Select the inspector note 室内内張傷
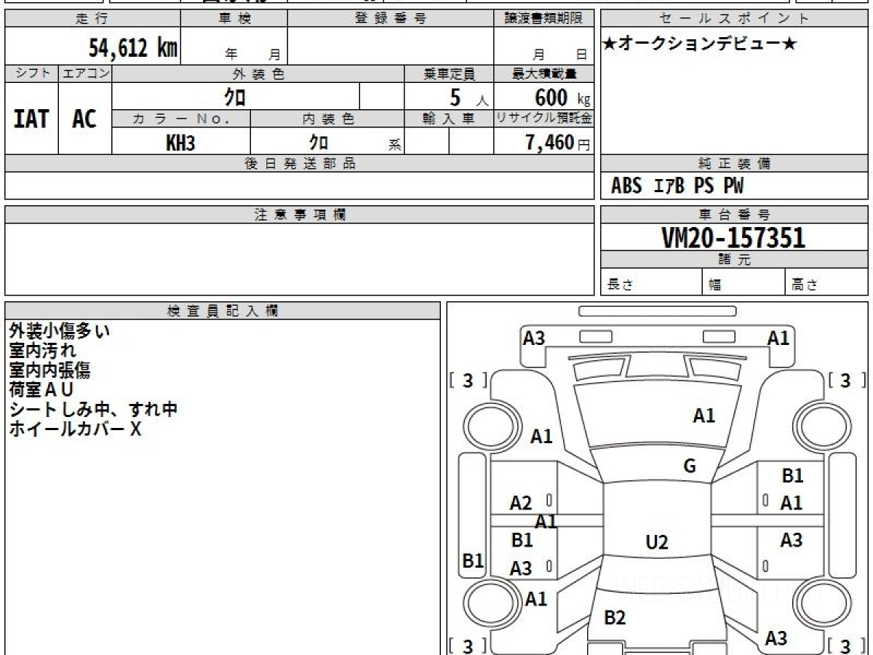Screen dimensions: 873x655 click(50, 370)
